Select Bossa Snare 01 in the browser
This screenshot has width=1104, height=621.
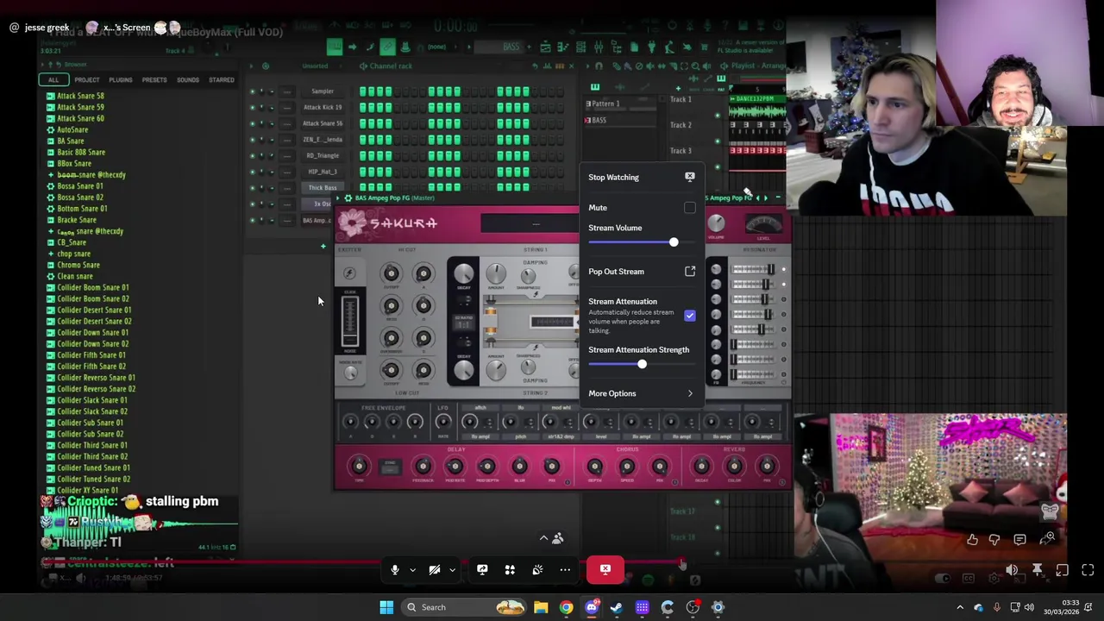coord(79,186)
